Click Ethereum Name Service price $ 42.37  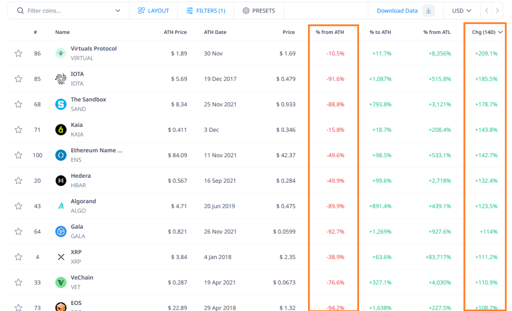click(x=285, y=155)
